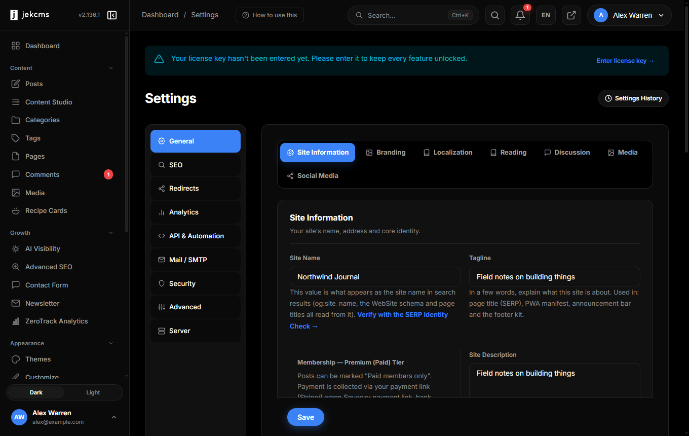This screenshot has width=689, height=436.
Task: Click the Tagline input field
Action: pos(555,277)
